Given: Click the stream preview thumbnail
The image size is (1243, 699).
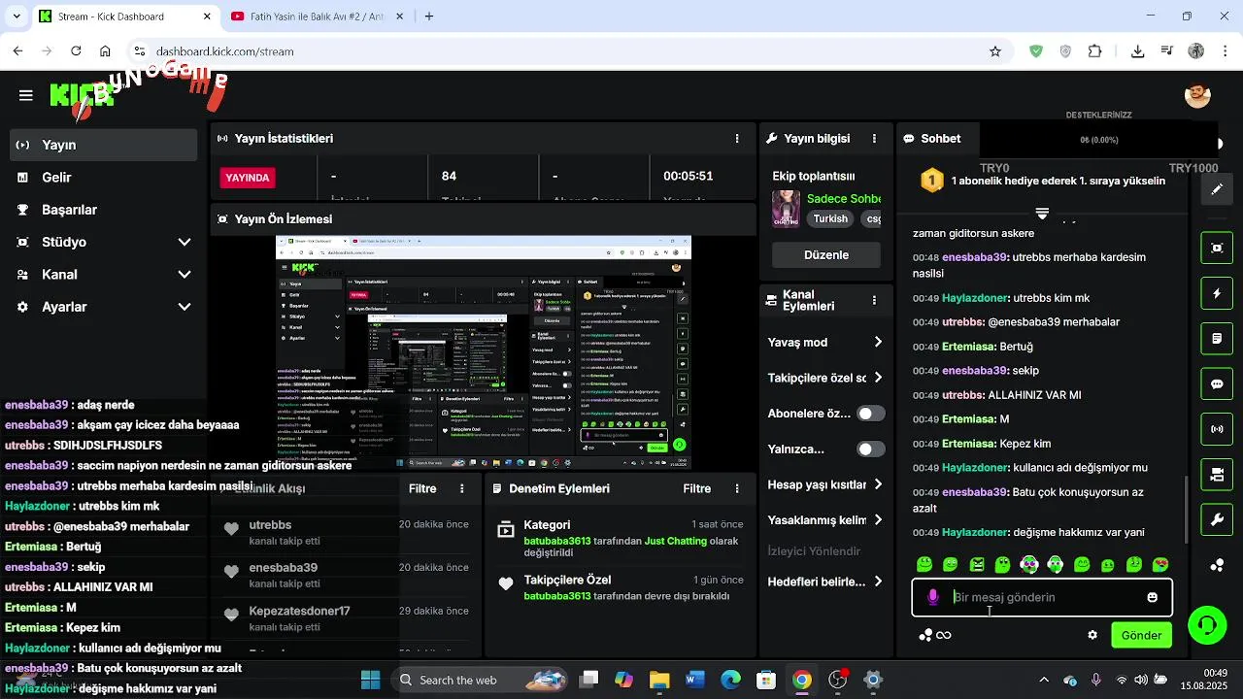Looking at the screenshot, I should 484,352.
